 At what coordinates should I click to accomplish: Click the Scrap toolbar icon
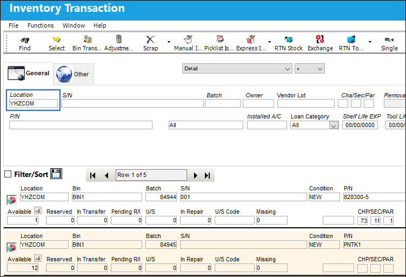(x=150, y=39)
